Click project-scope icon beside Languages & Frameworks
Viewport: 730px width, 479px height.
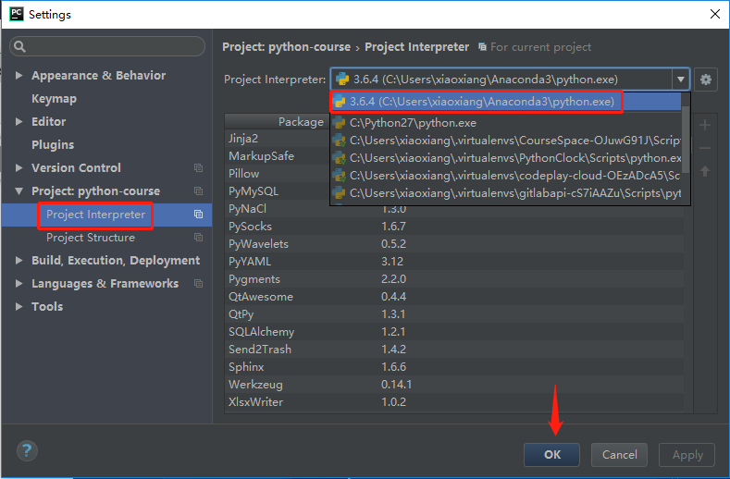click(198, 284)
